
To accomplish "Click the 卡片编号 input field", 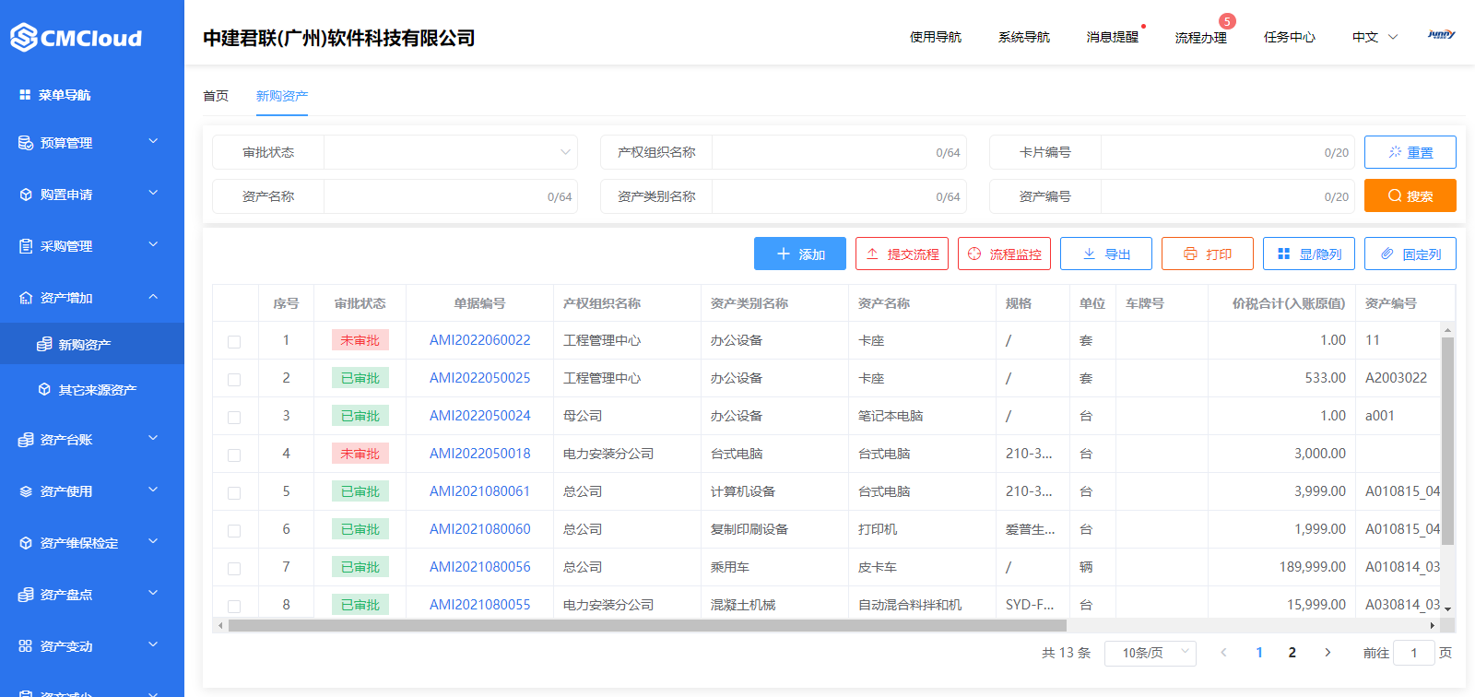I will tap(1228, 152).
